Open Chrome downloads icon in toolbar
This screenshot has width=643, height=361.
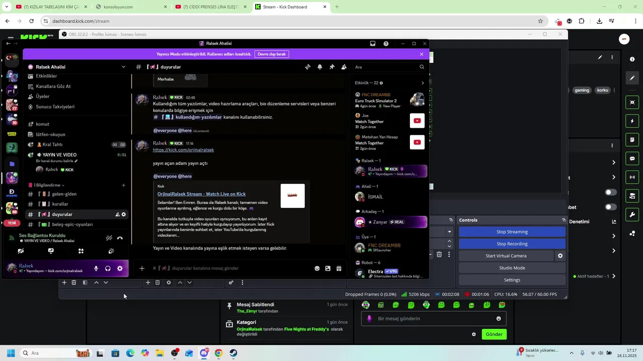pos(599,21)
